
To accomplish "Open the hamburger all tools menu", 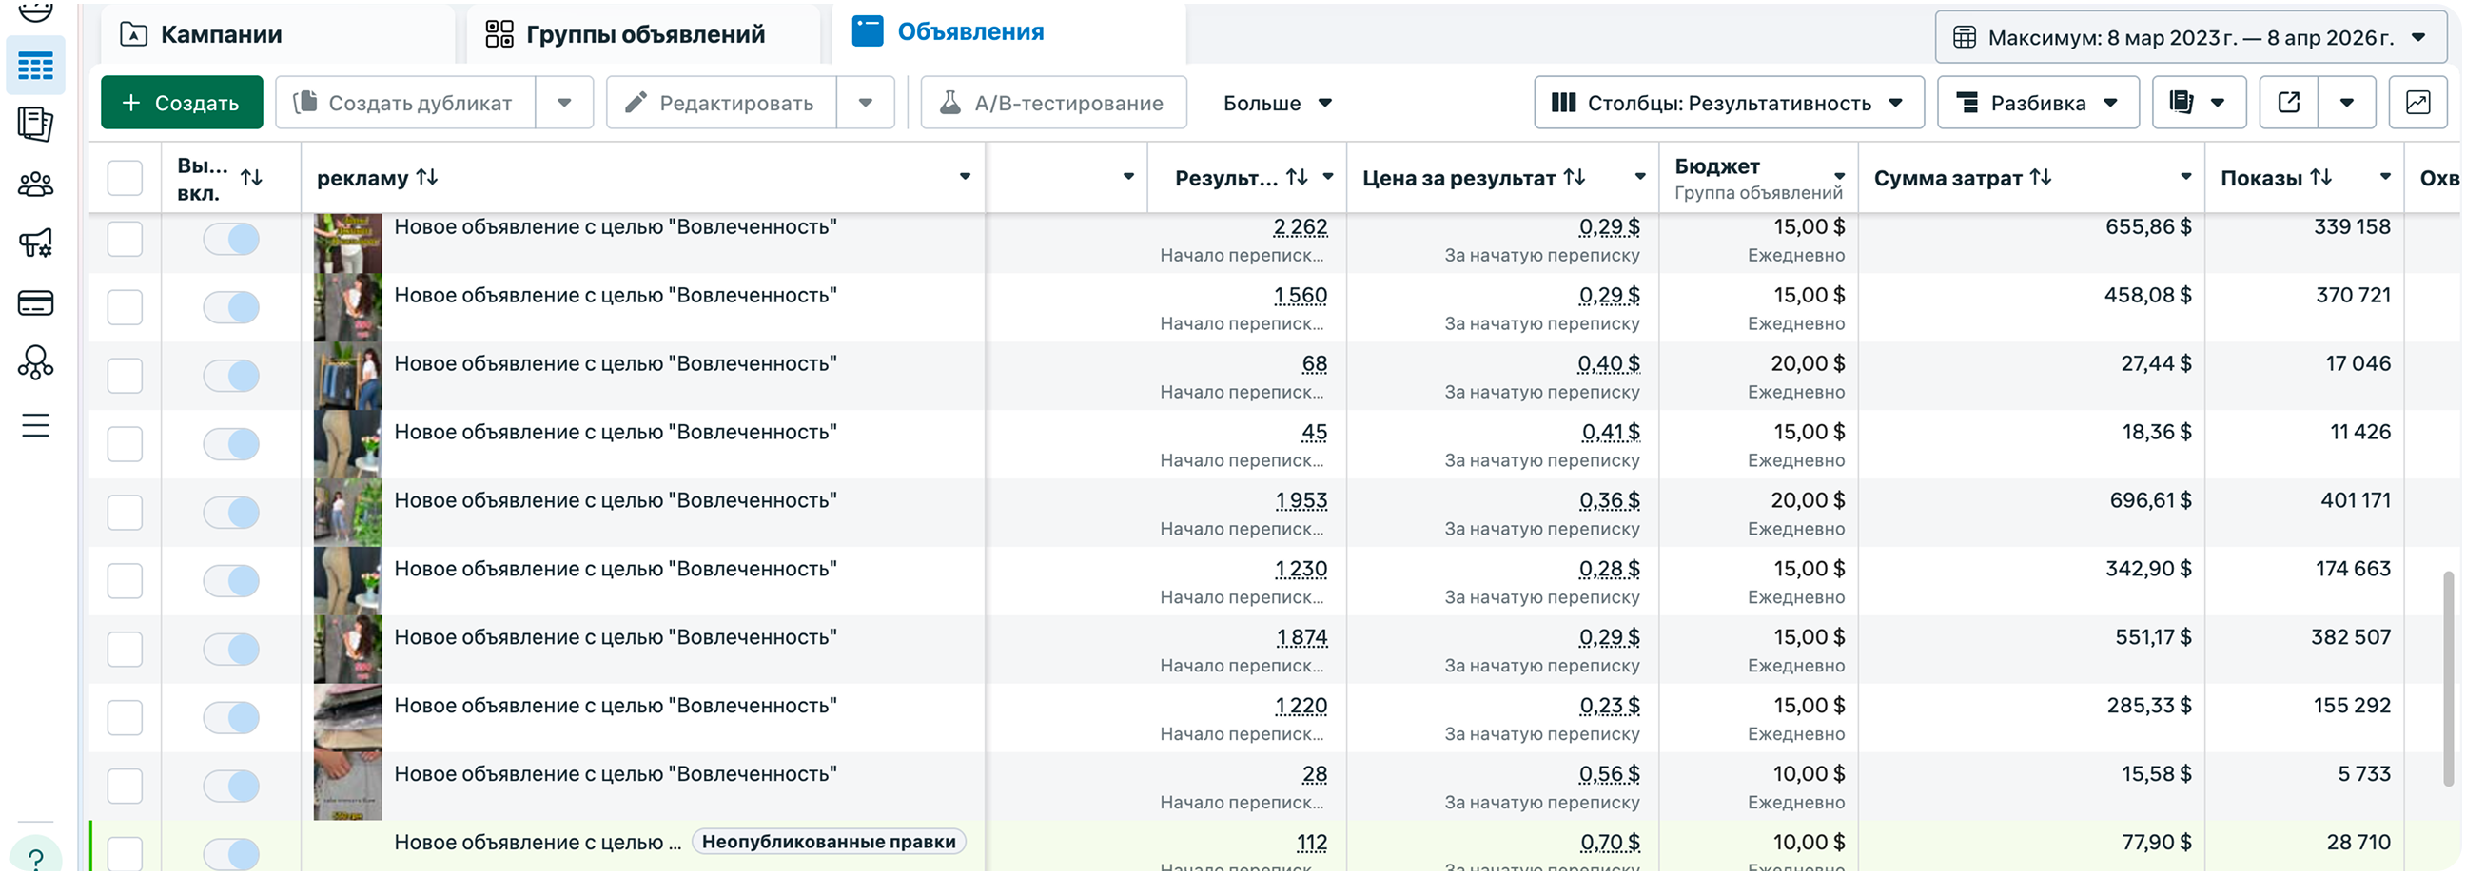I will pos(35,425).
